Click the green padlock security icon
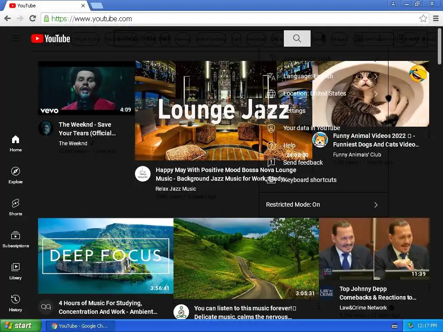 click(x=46, y=19)
